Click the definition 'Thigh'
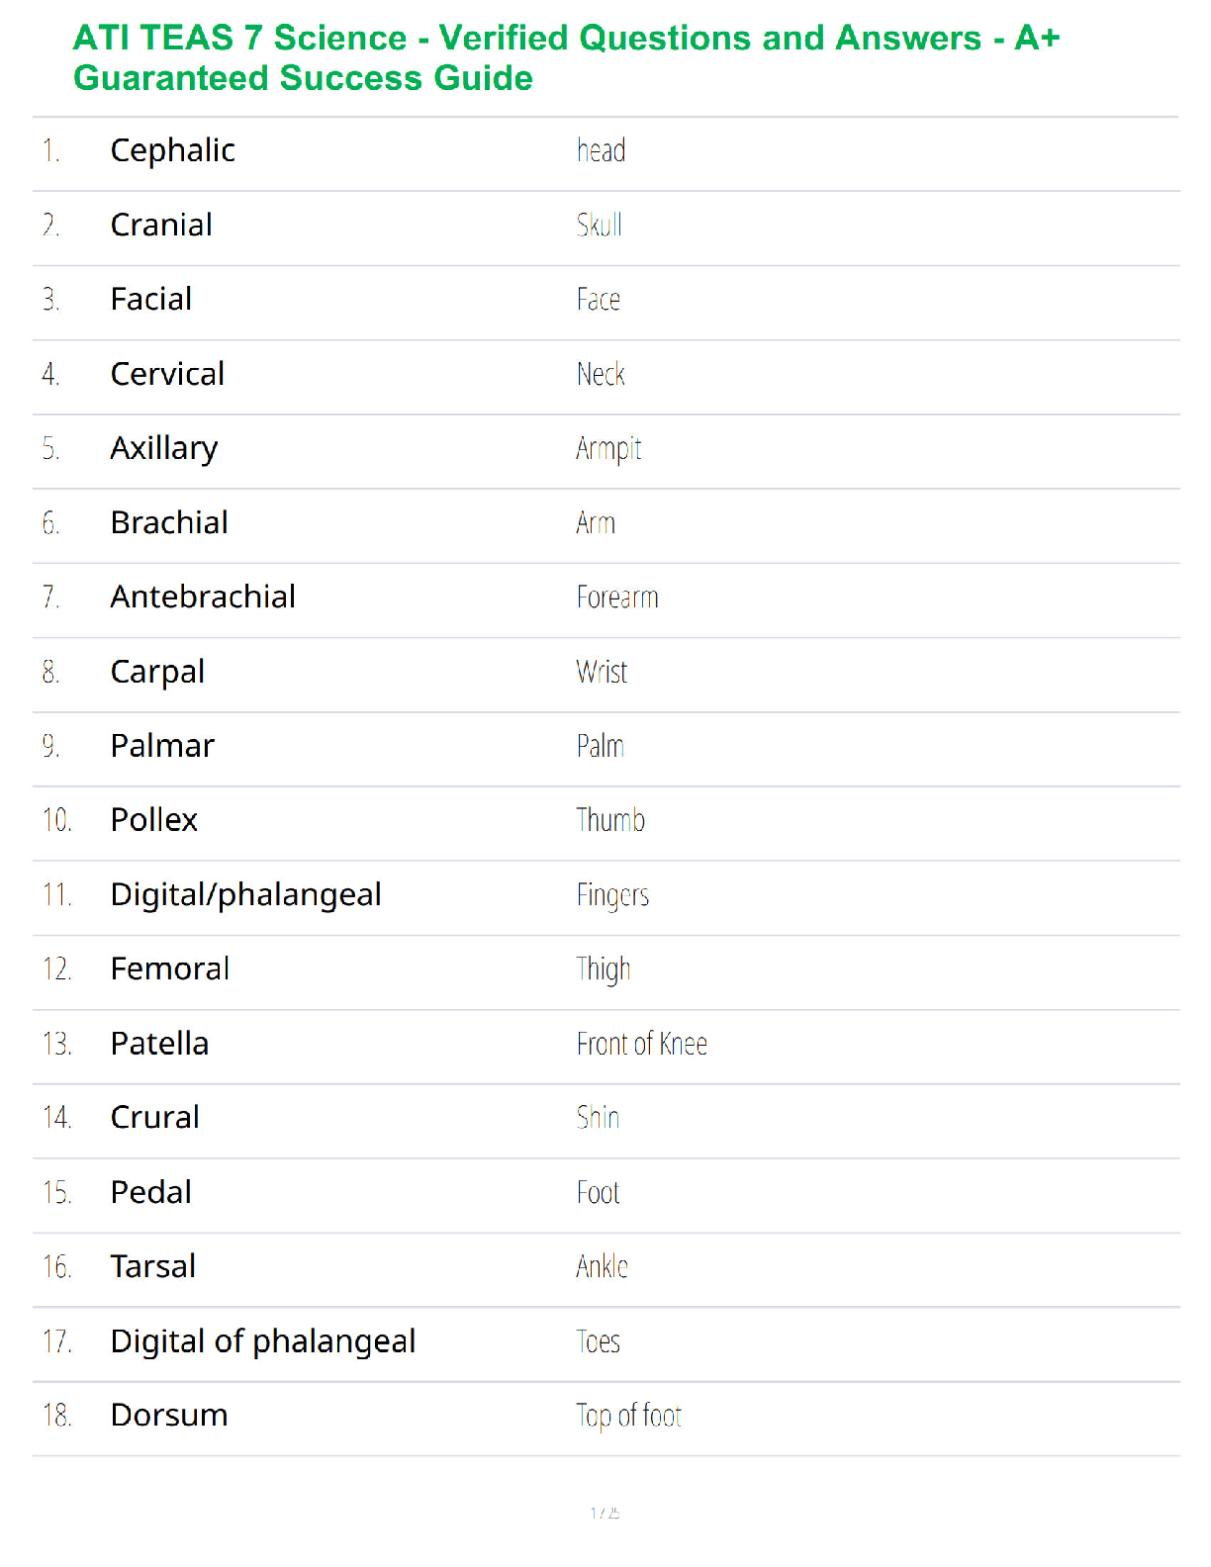The image size is (1211, 1567). (x=604, y=969)
